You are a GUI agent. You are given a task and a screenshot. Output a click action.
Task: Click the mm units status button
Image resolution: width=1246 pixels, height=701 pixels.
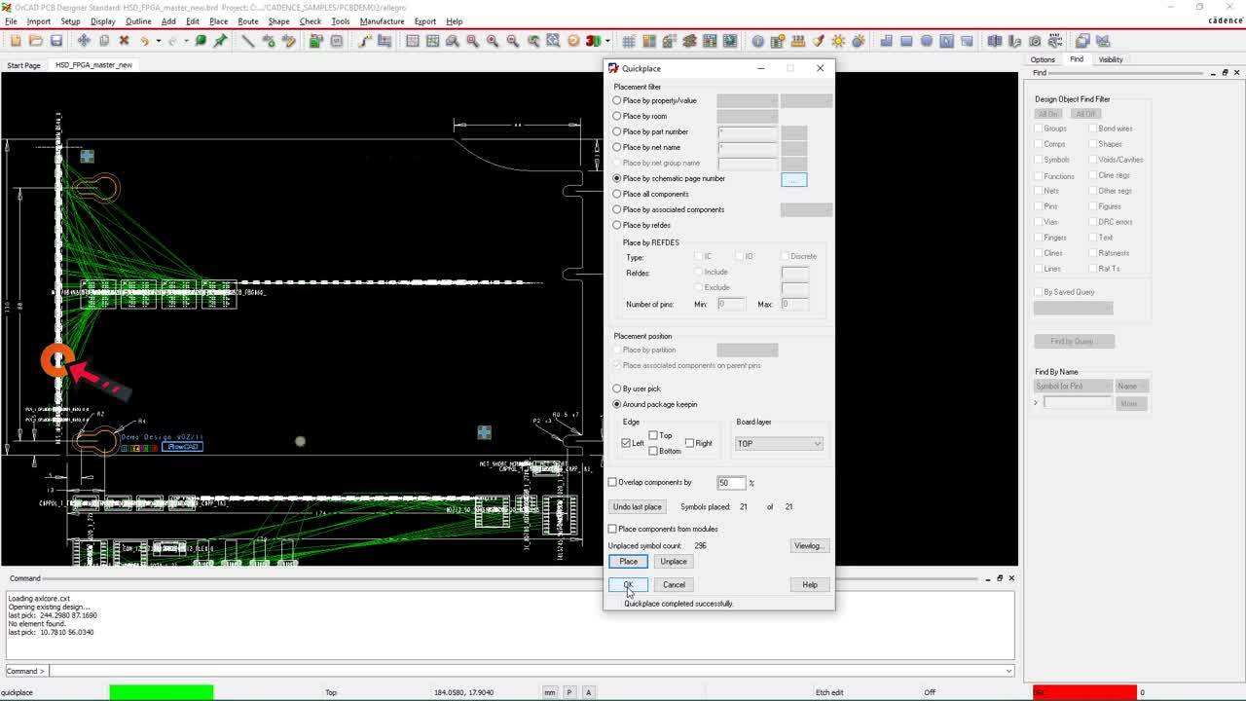(550, 692)
